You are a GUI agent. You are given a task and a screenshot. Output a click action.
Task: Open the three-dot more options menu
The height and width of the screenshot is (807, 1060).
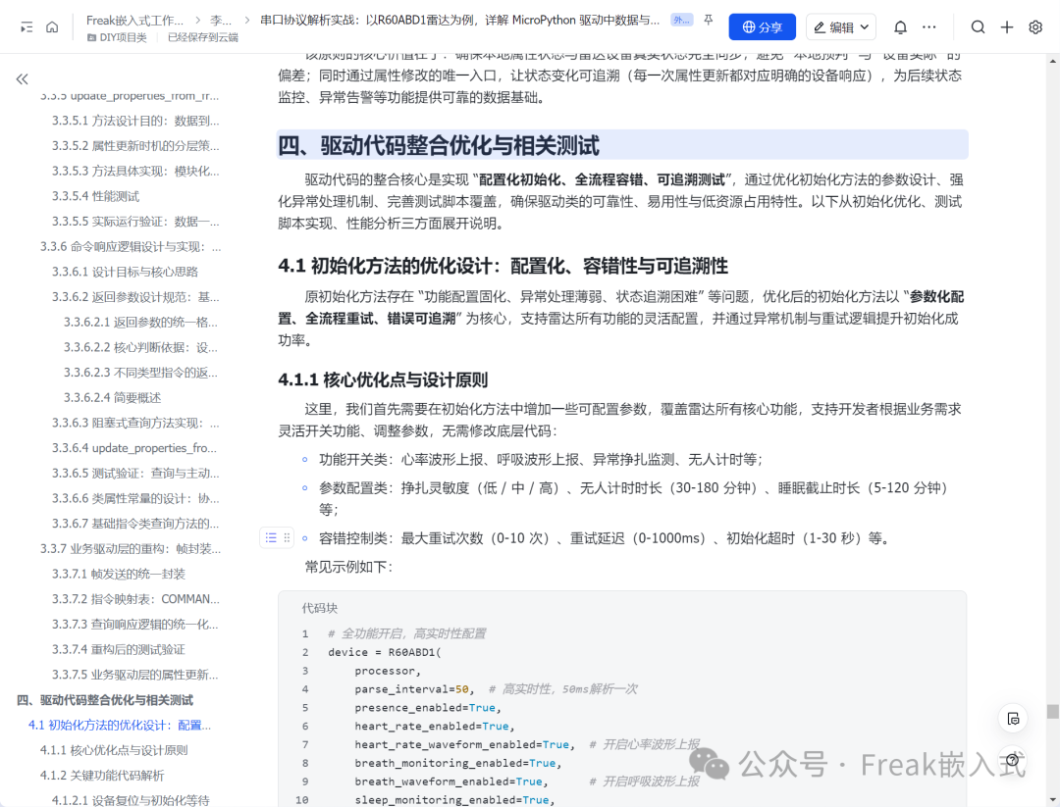929,27
